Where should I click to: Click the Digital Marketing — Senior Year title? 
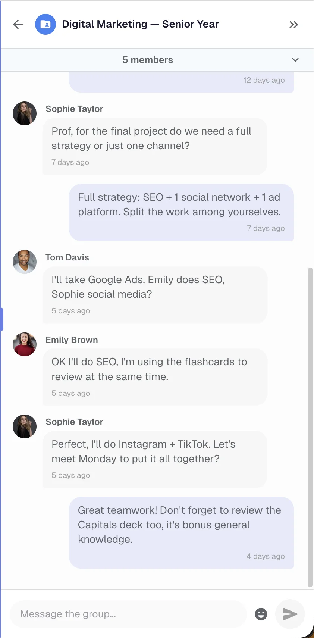pos(140,24)
